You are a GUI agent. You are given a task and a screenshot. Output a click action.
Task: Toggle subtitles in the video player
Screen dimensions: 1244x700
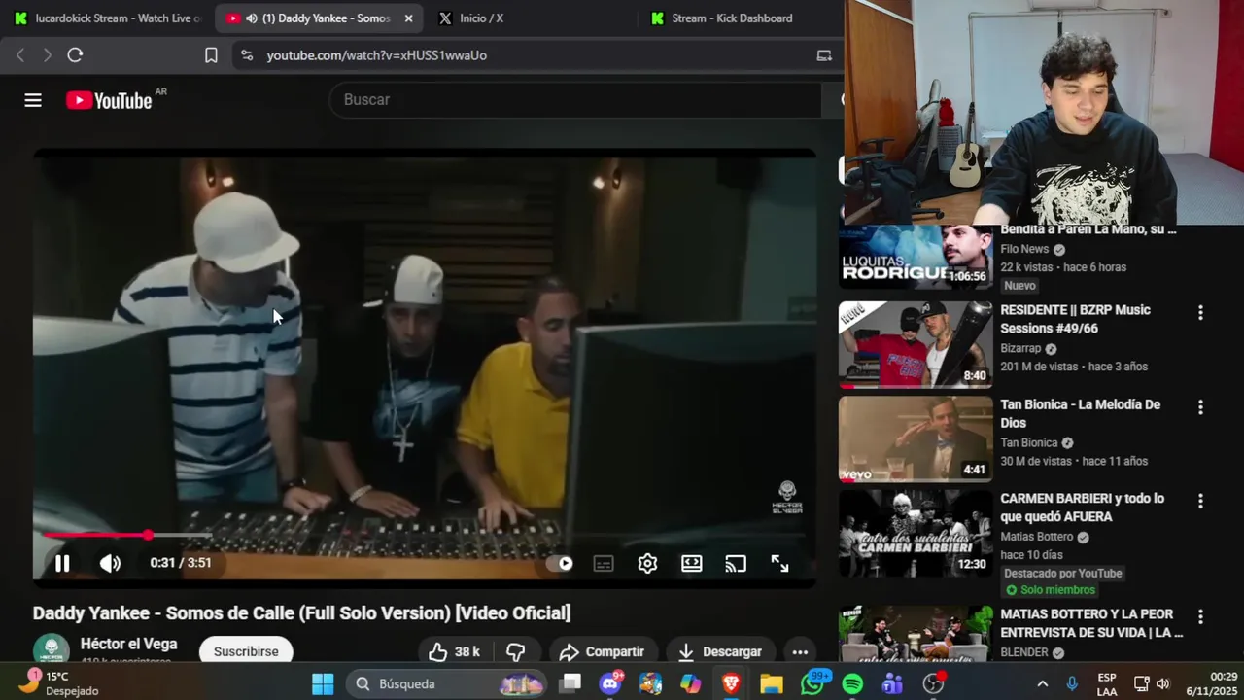tap(604, 563)
